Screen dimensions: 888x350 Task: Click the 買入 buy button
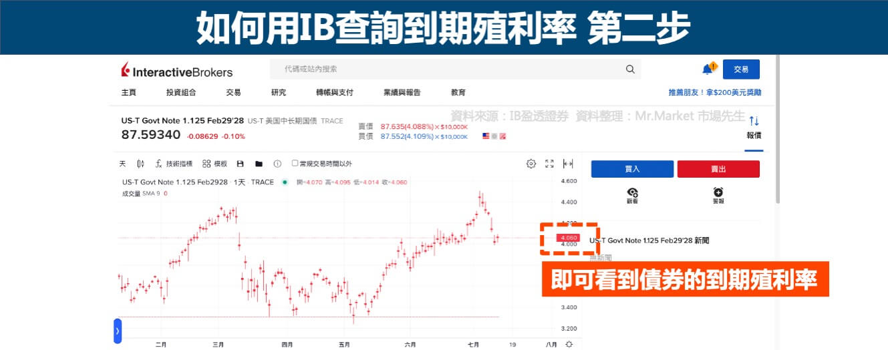(632, 169)
